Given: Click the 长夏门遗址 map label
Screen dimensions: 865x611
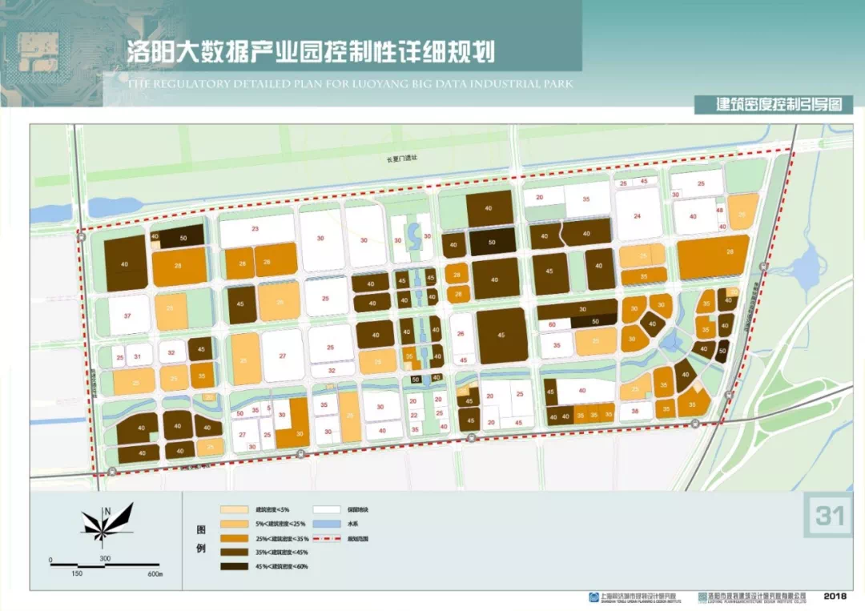Looking at the screenshot, I should click(x=401, y=159).
